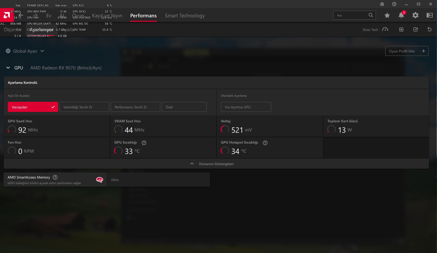Click the Voltaj gauge dial

[x=225, y=129]
